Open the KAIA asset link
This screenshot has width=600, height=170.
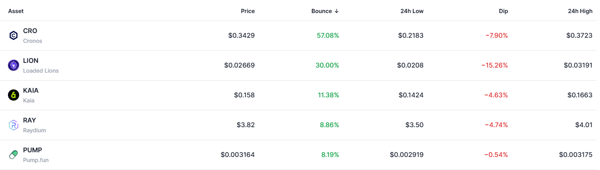tap(31, 90)
